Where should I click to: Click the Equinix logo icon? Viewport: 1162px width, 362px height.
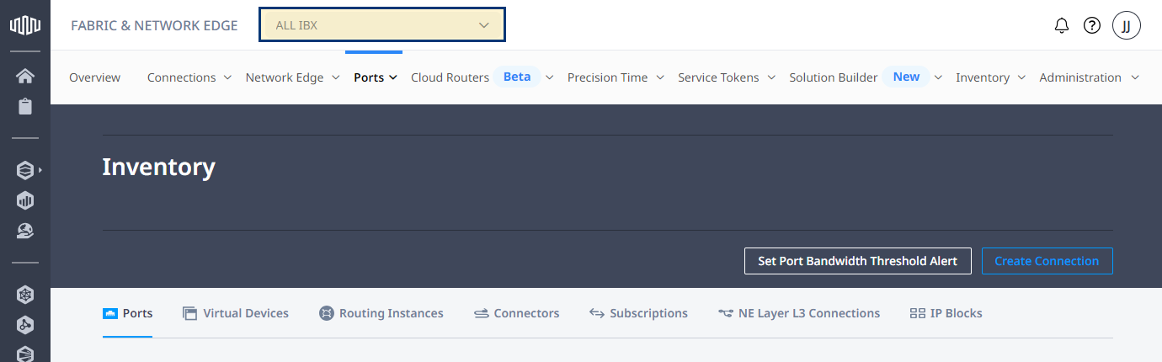(25, 25)
